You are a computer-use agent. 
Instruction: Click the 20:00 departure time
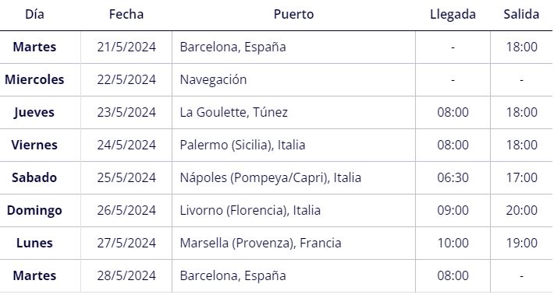(521, 210)
